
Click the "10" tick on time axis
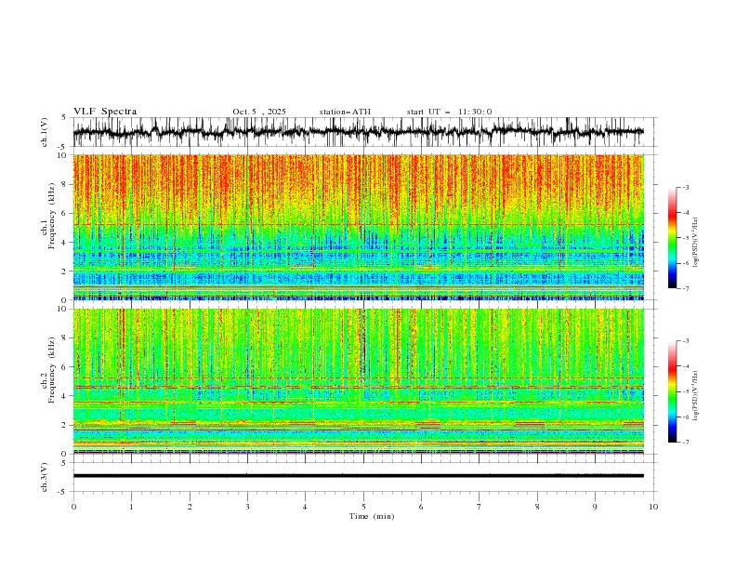pos(653,507)
